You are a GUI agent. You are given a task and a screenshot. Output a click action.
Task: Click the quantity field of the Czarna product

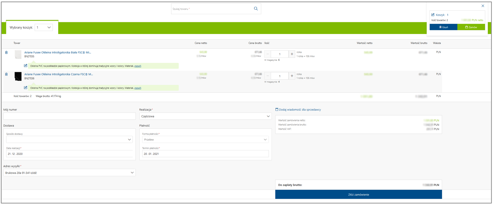point(280,76)
